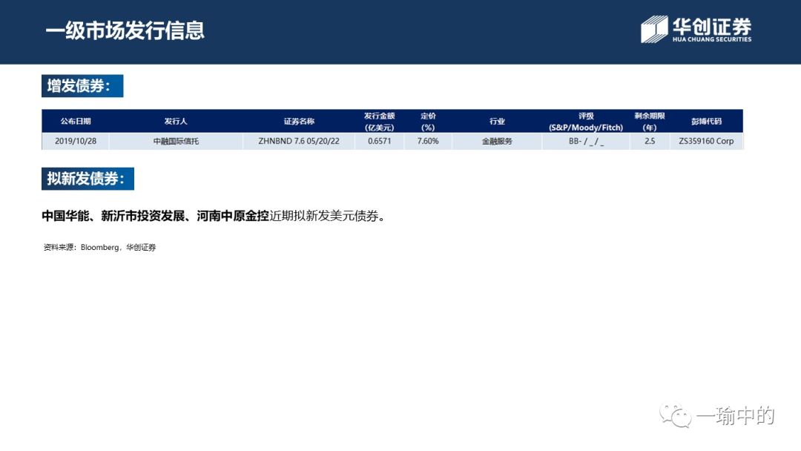Click the 行业 column header
The height and width of the screenshot is (451, 801).
(x=497, y=121)
